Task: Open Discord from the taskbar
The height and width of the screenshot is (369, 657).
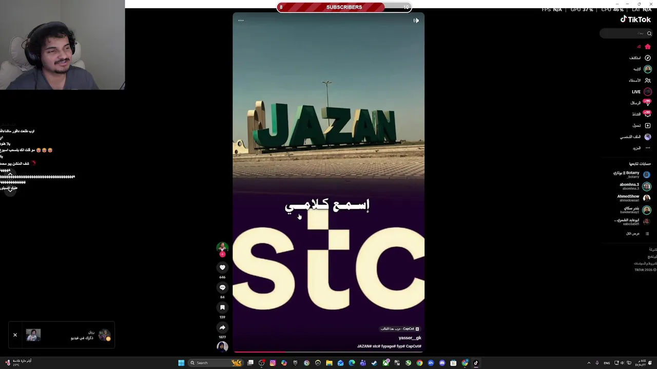Action: point(442,363)
